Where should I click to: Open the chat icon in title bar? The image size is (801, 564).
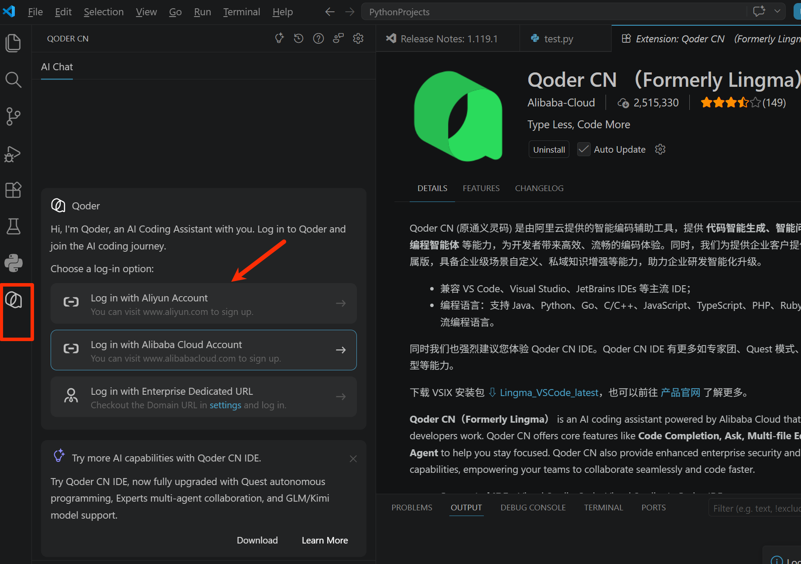[760, 11]
